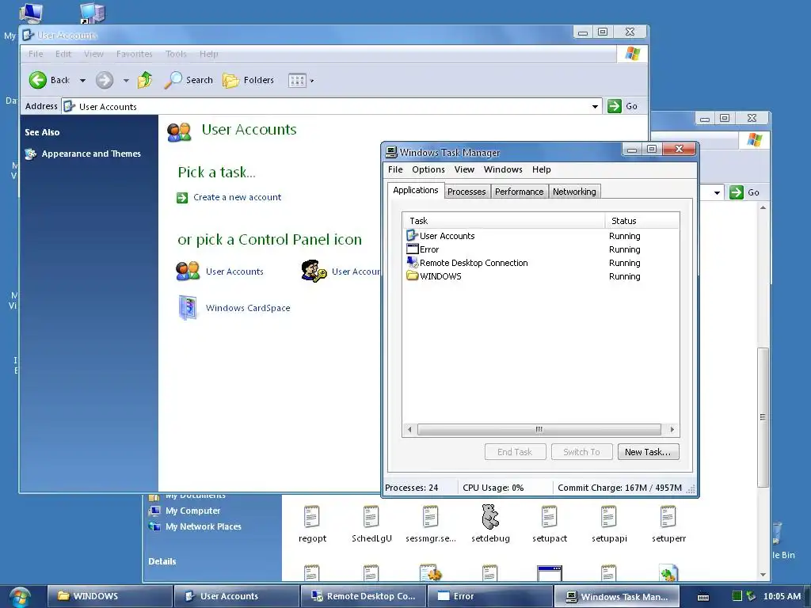Viewport: 811px width, 608px height.
Task: Open setdebug teddy bear icon
Action: tap(490, 524)
